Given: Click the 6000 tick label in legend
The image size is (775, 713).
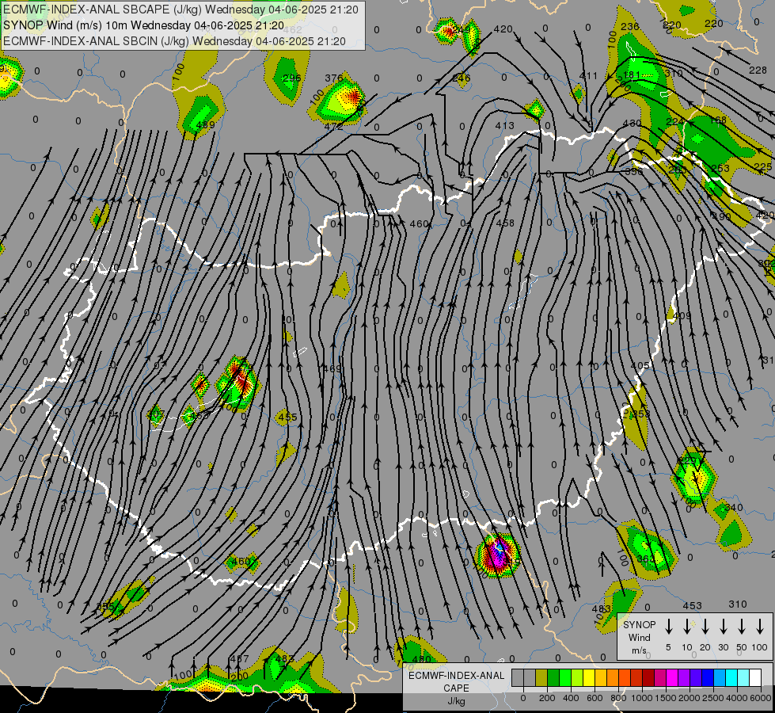Looking at the screenshot, I should coord(761,698).
